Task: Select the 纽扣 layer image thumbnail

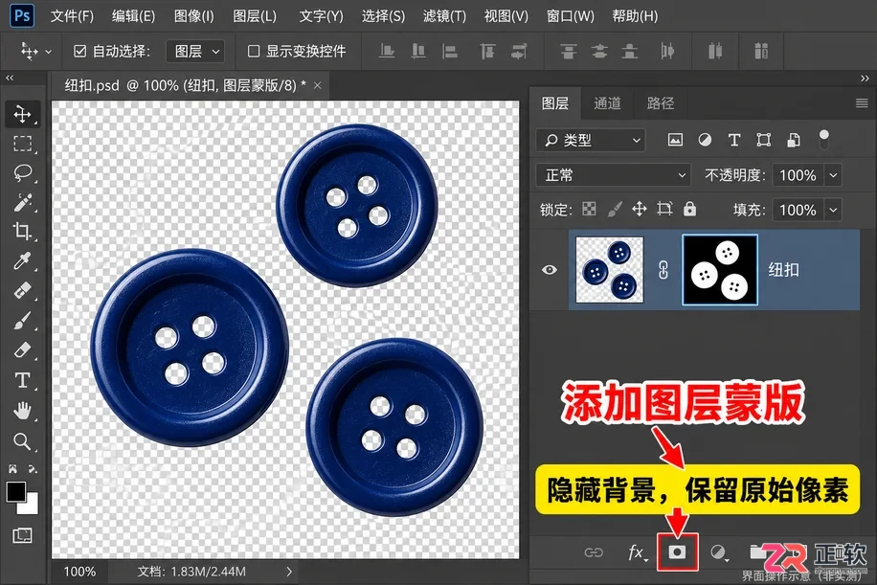Action: (610, 270)
